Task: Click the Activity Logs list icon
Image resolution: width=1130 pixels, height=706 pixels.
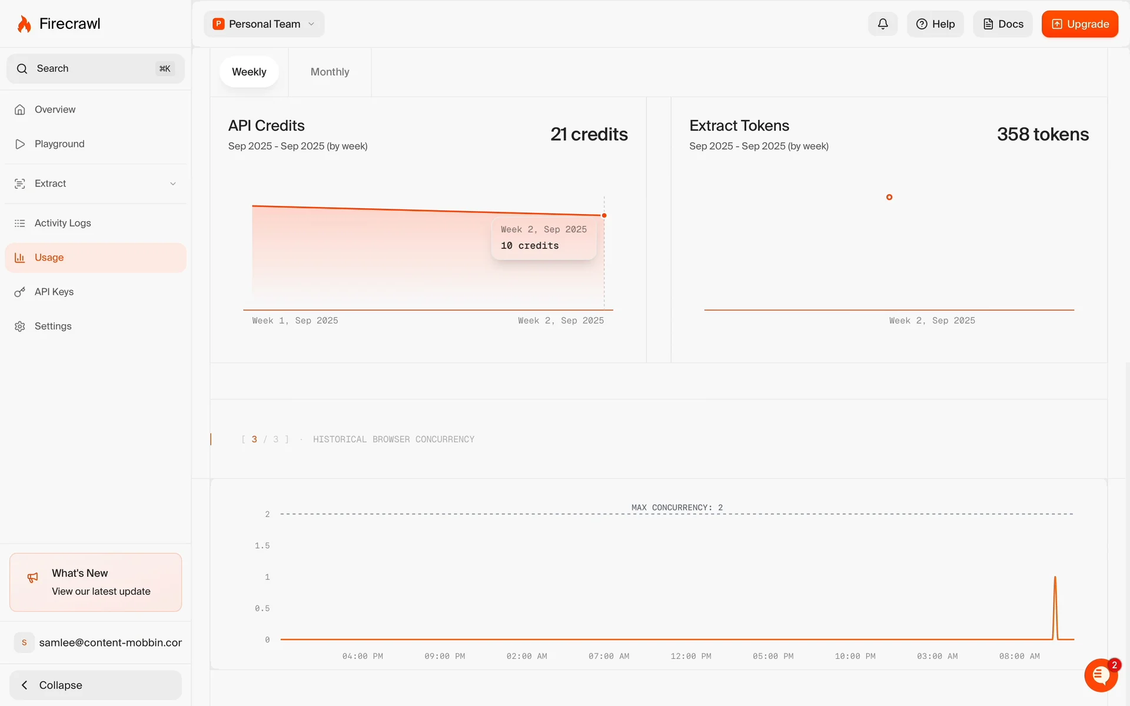Action: [x=20, y=224]
